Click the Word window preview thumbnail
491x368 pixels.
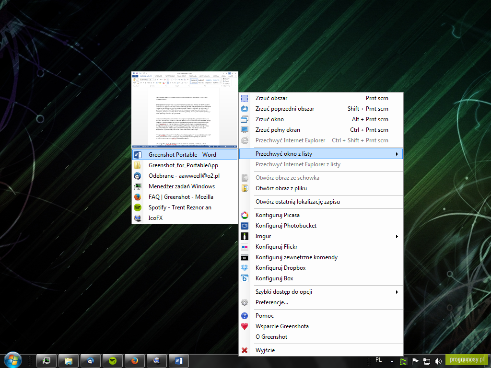185,110
